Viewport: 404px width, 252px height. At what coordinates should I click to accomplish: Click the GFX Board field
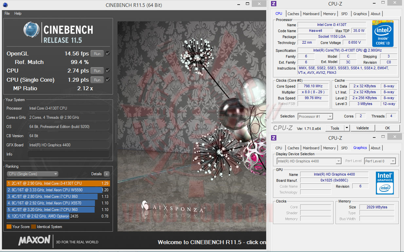coord(68,145)
